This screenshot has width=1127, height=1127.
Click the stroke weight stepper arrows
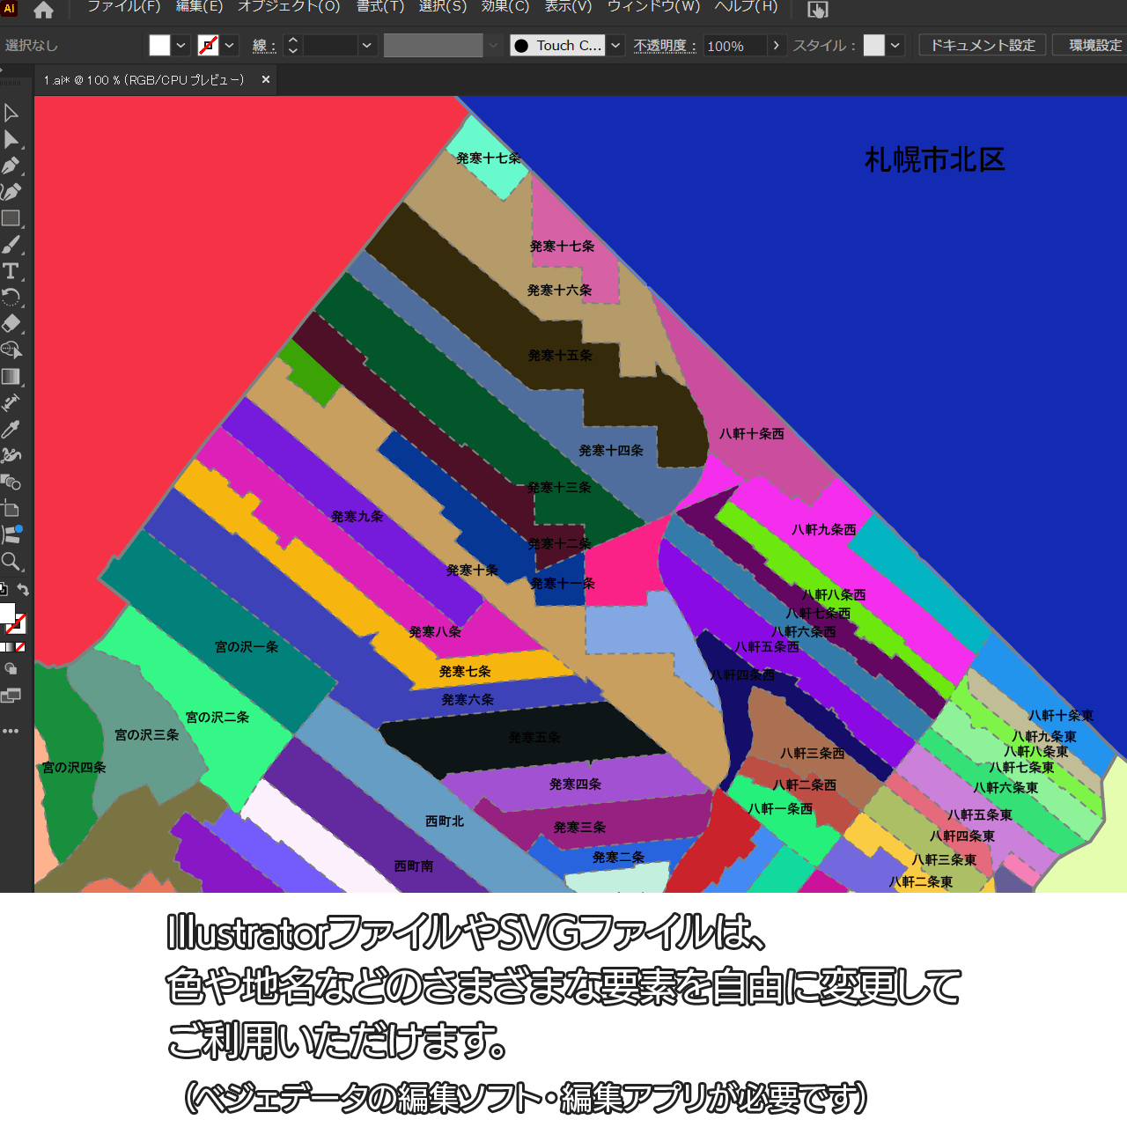(293, 45)
